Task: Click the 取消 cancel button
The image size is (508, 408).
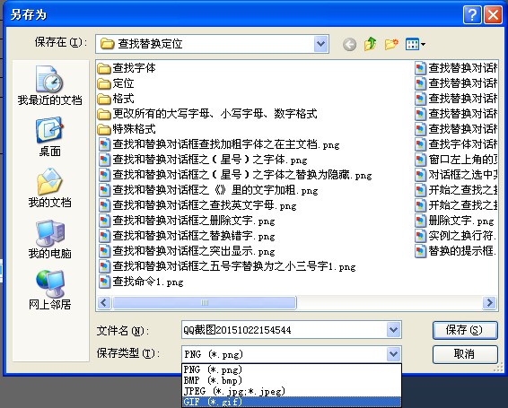Action: (x=465, y=354)
